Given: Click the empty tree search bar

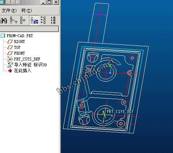Looking at the screenshot, I should [x=29, y=29].
